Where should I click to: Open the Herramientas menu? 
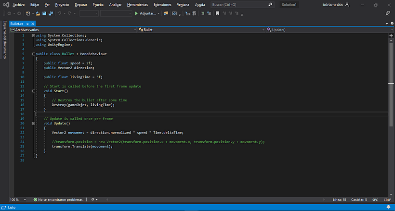click(x=138, y=4)
